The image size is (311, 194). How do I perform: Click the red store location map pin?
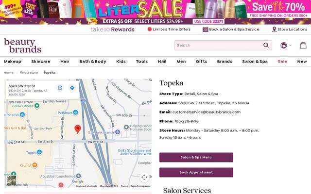pos(78,129)
